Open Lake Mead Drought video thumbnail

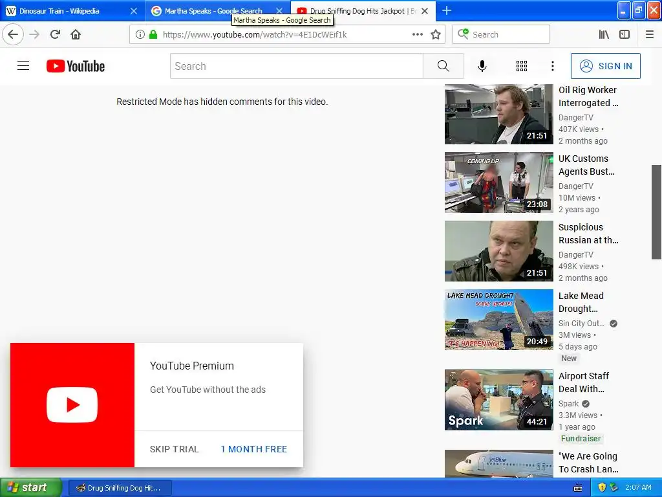(498, 320)
